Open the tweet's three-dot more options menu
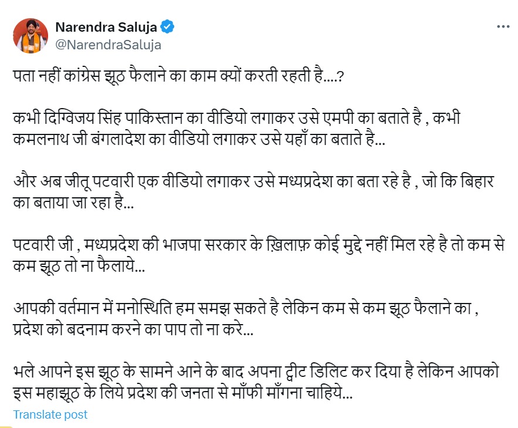518x428 pixels. [x=503, y=27]
